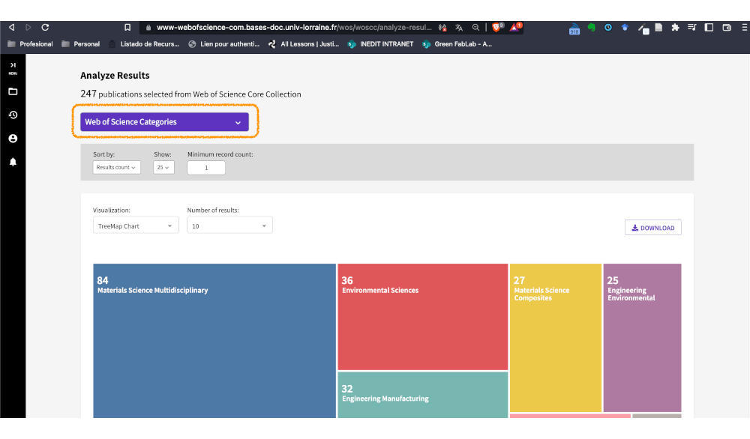The height and width of the screenshot is (439, 750).
Task: Open notifications bell icon
Action: coord(13,162)
